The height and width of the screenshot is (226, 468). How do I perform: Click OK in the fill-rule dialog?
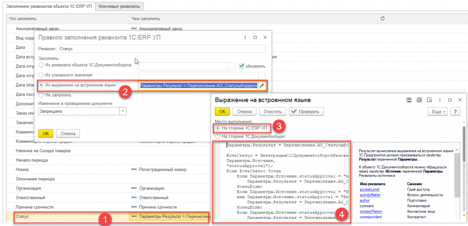pyautogui.click(x=46, y=133)
